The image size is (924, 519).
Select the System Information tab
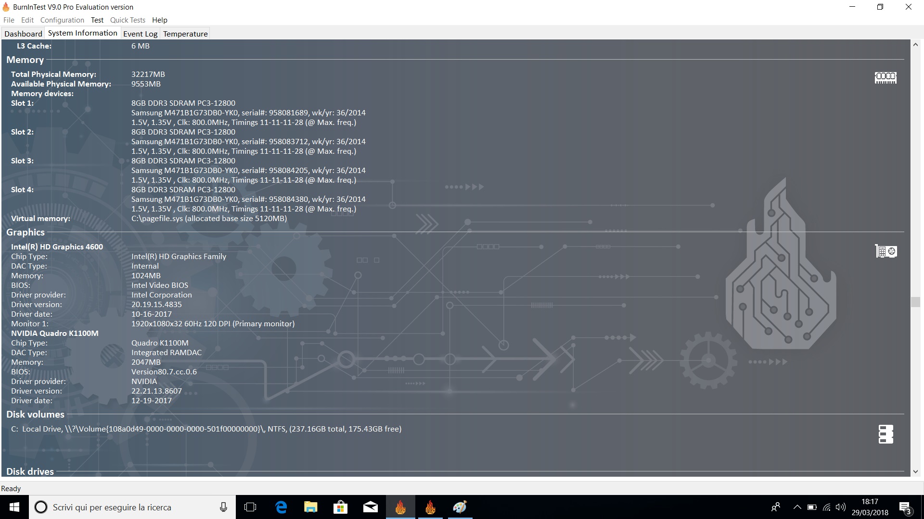(x=83, y=33)
